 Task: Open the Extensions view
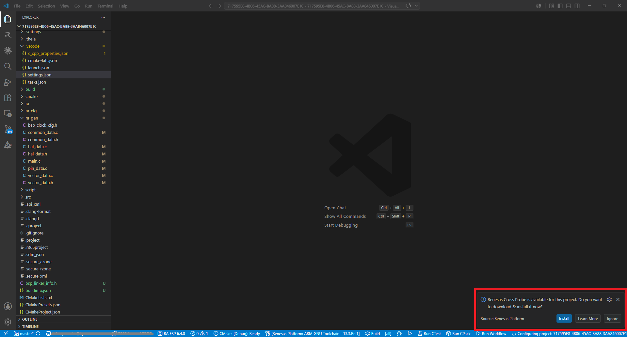tap(8, 98)
